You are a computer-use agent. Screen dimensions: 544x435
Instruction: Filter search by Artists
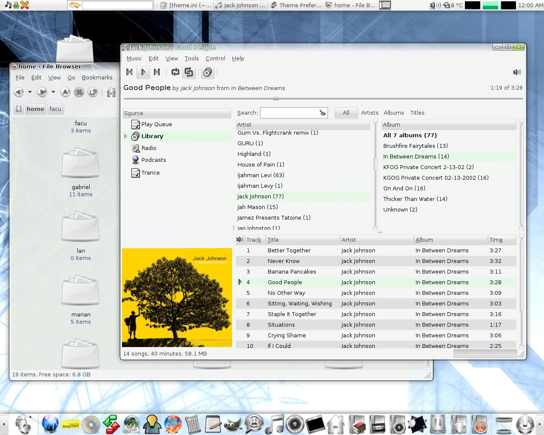click(370, 113)
